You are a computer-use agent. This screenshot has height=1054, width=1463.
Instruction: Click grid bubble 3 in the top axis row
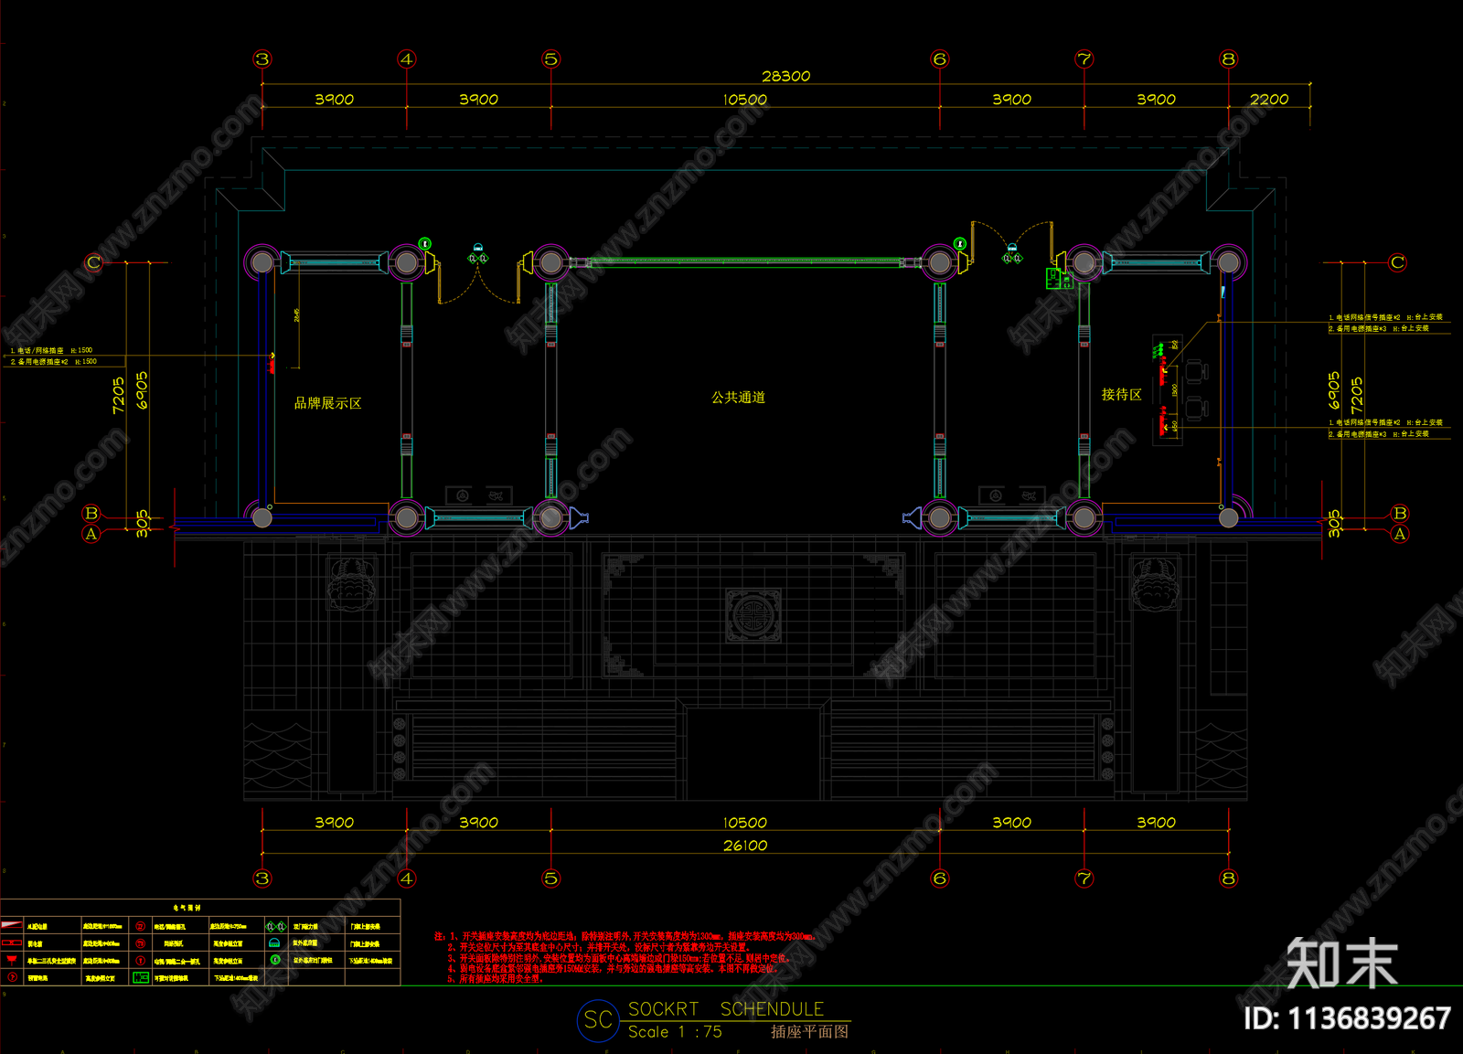pos(262,59)
